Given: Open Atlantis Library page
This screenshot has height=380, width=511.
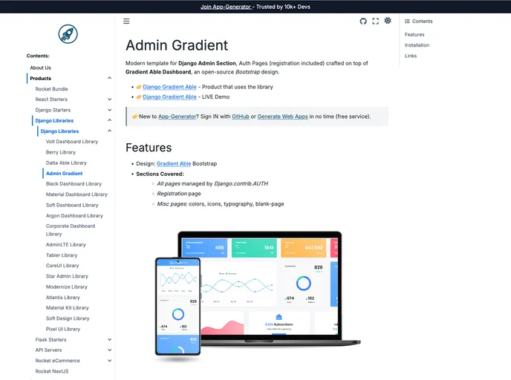Looking at the screenshot, I should click(x=63, y=298).
